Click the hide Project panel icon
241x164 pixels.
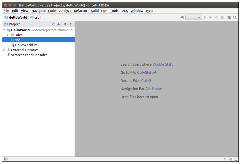[x=71, y=24]
